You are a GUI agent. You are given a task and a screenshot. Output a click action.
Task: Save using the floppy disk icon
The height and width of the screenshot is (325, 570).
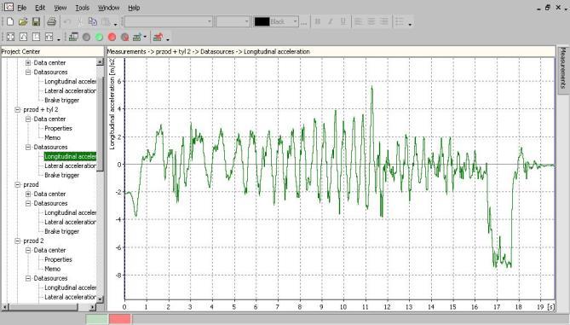pyautogui.click(x=36, y=22)
